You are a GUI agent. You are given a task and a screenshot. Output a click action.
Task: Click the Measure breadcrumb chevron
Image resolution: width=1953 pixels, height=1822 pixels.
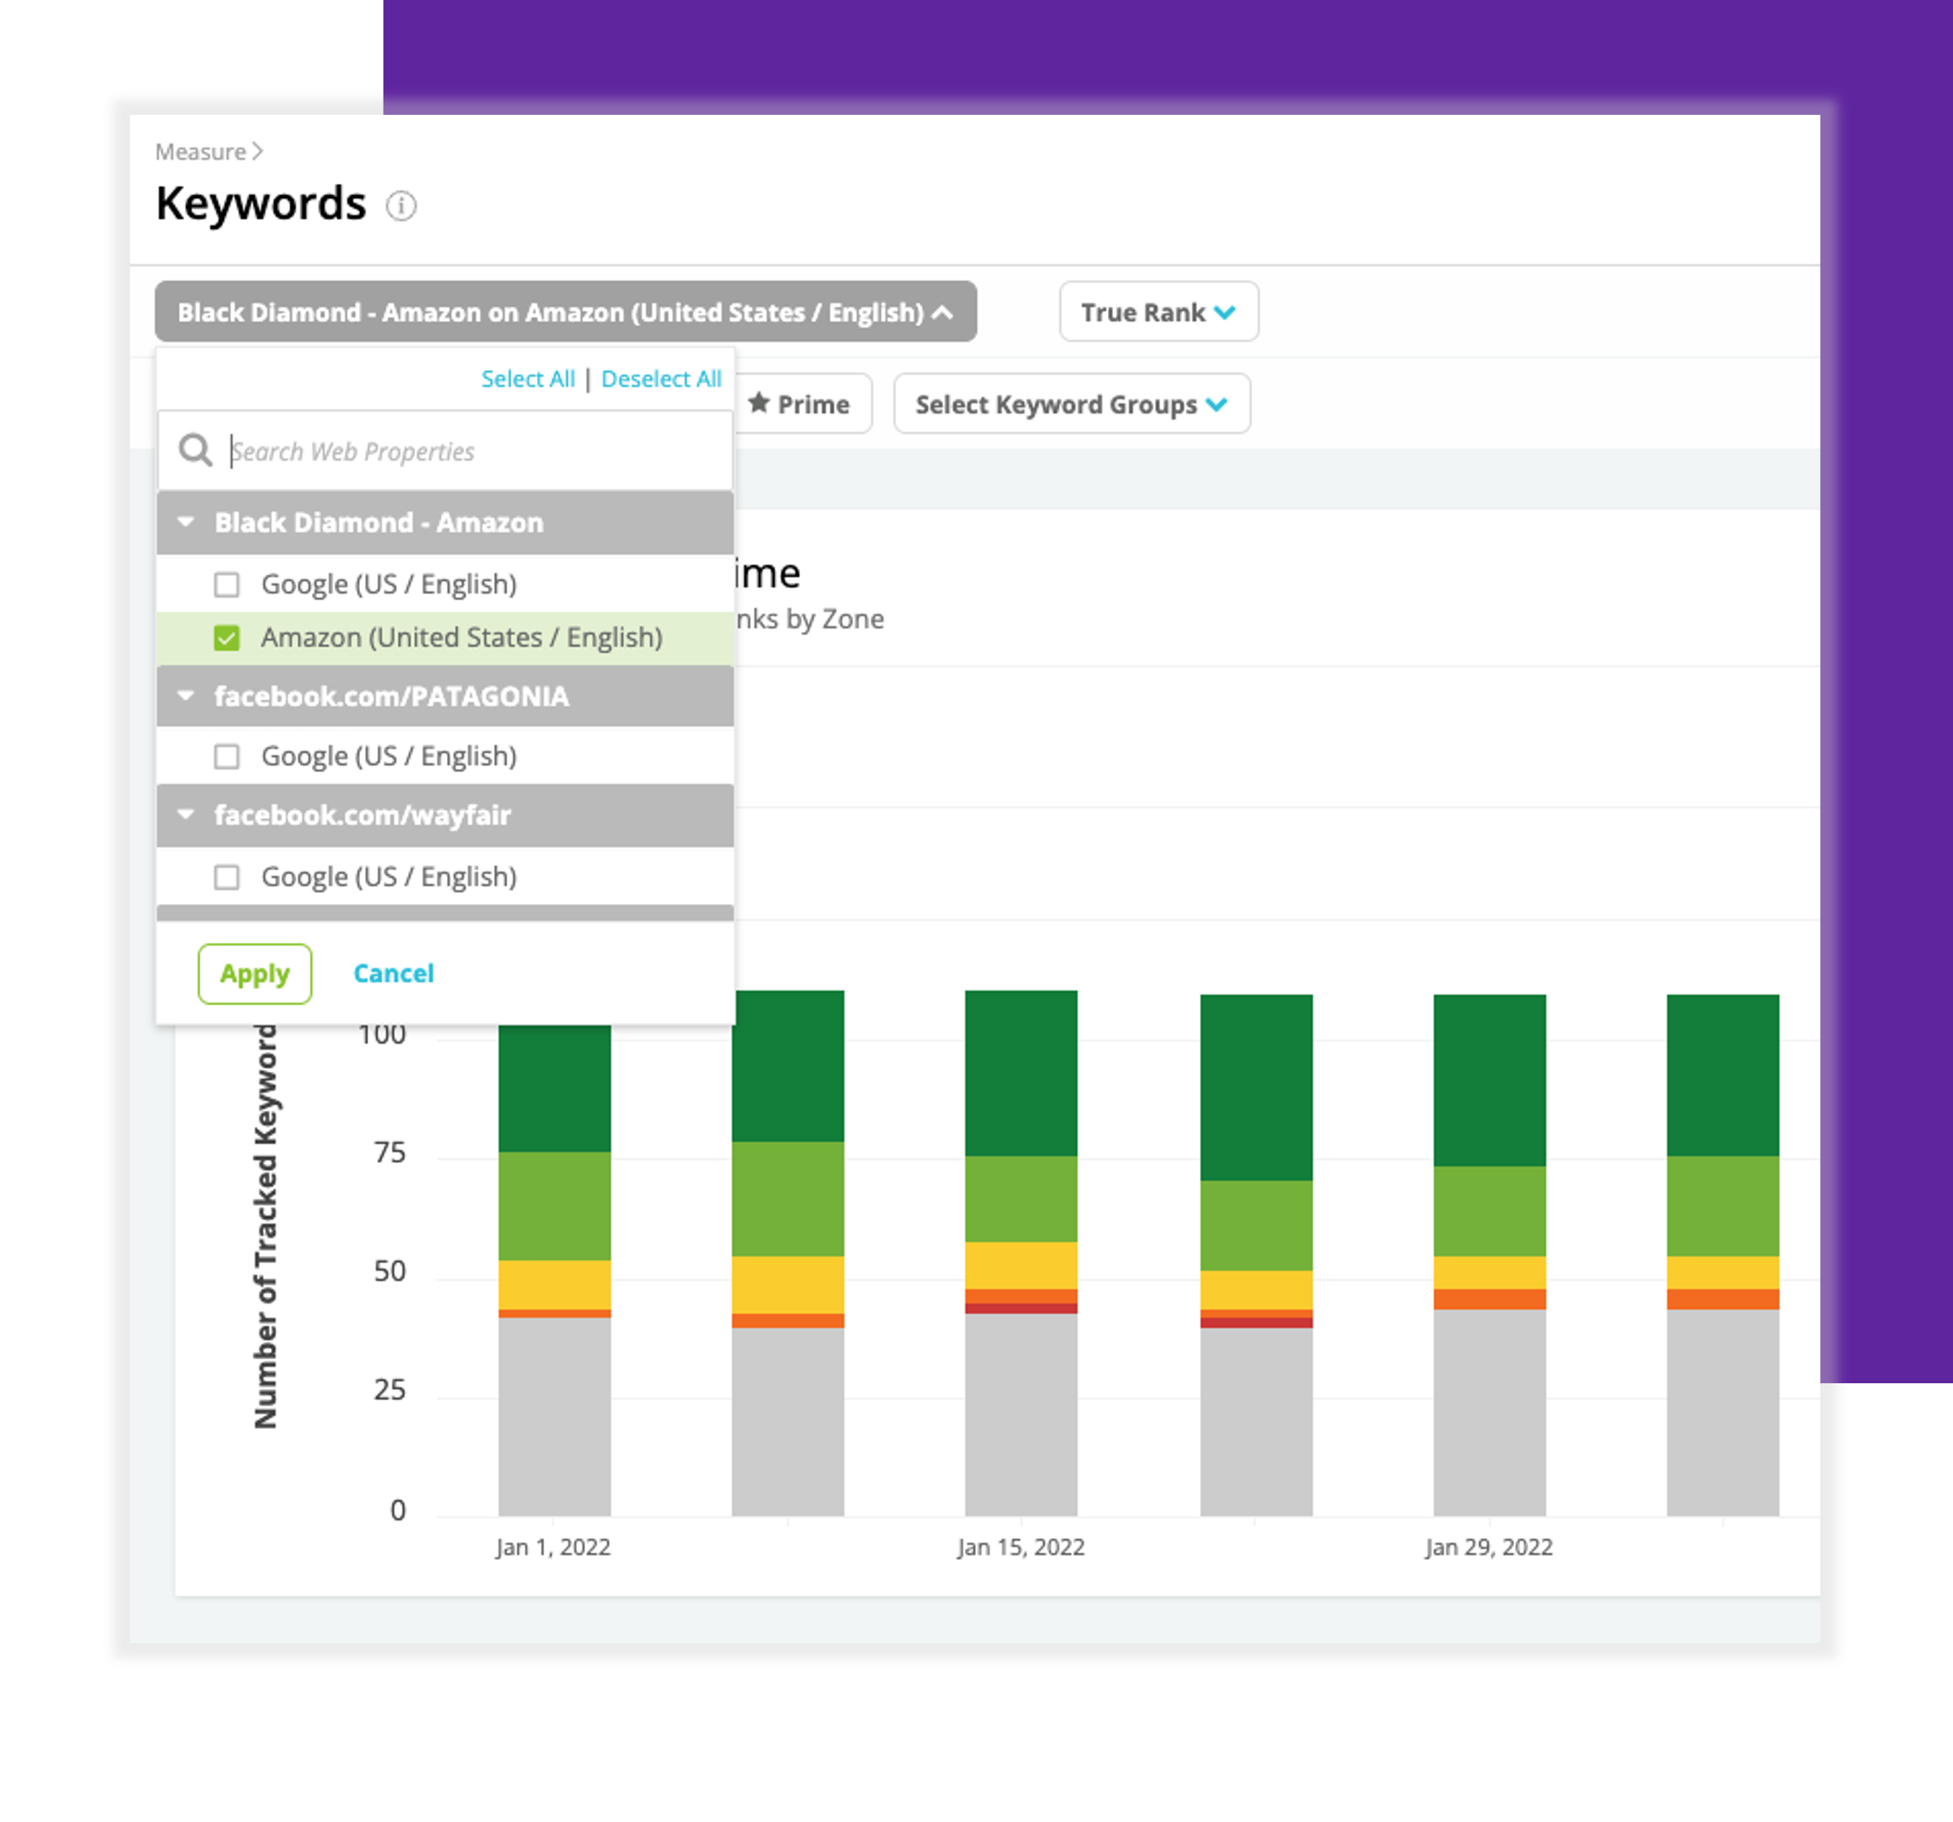pos(258,151)
